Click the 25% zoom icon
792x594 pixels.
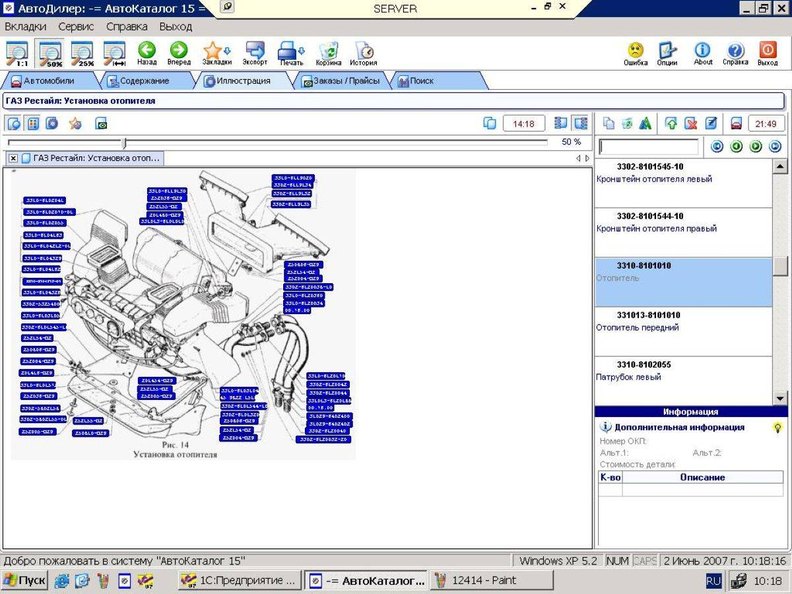pyautogui.click(x=82, y=52)
